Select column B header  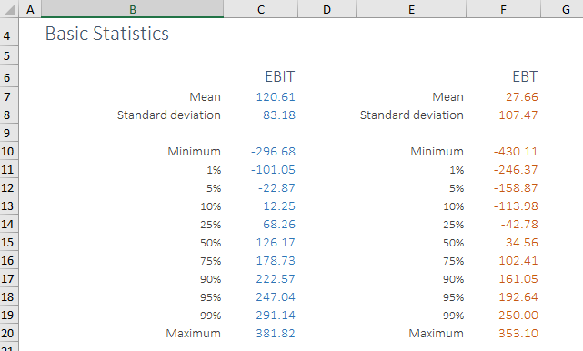coord(133,9)
